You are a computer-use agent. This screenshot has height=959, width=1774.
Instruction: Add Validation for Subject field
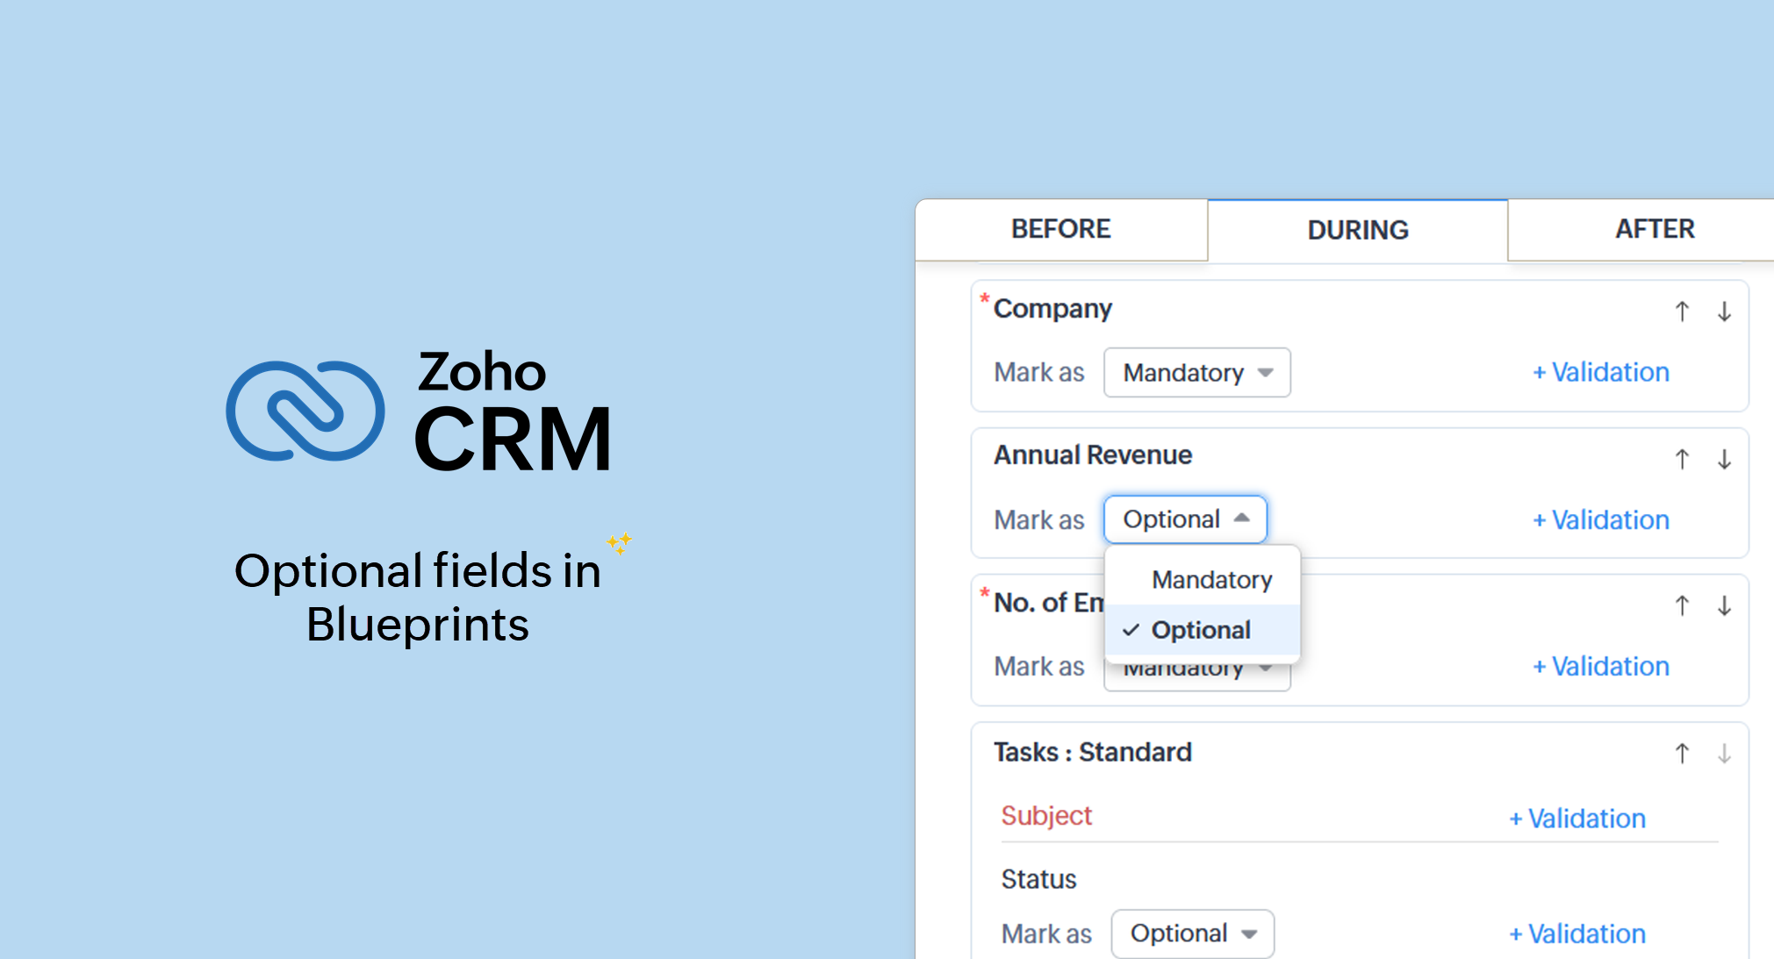pyautogui.click(x=1577, y=818)
